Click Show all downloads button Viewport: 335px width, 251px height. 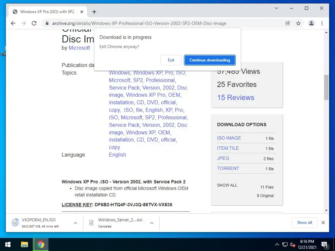[304, 222]
